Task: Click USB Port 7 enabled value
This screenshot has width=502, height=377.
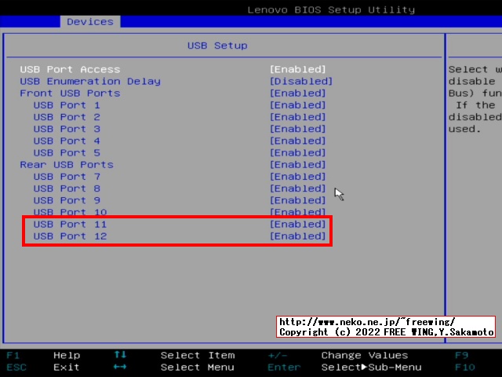Action: (x=297, y=177)
